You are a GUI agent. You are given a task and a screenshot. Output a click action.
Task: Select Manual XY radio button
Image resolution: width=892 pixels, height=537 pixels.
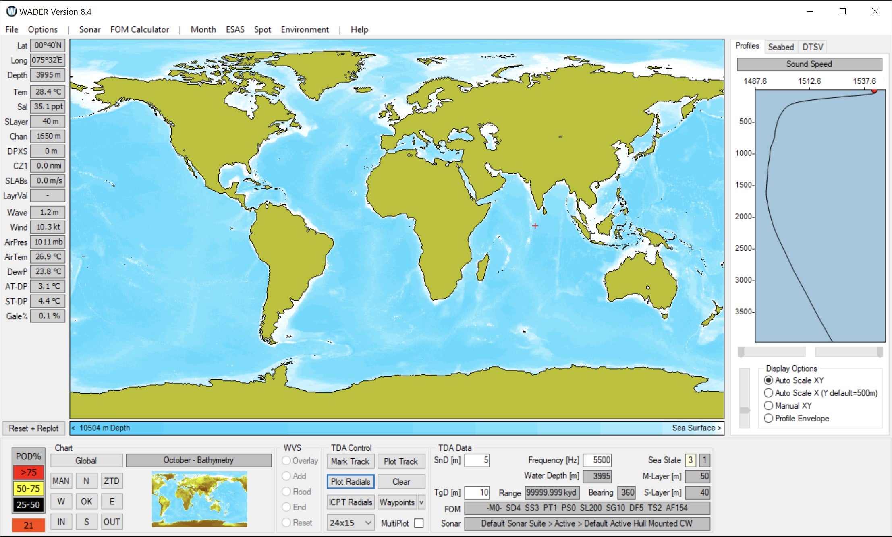pyautogui.click(x=769, y=405)
